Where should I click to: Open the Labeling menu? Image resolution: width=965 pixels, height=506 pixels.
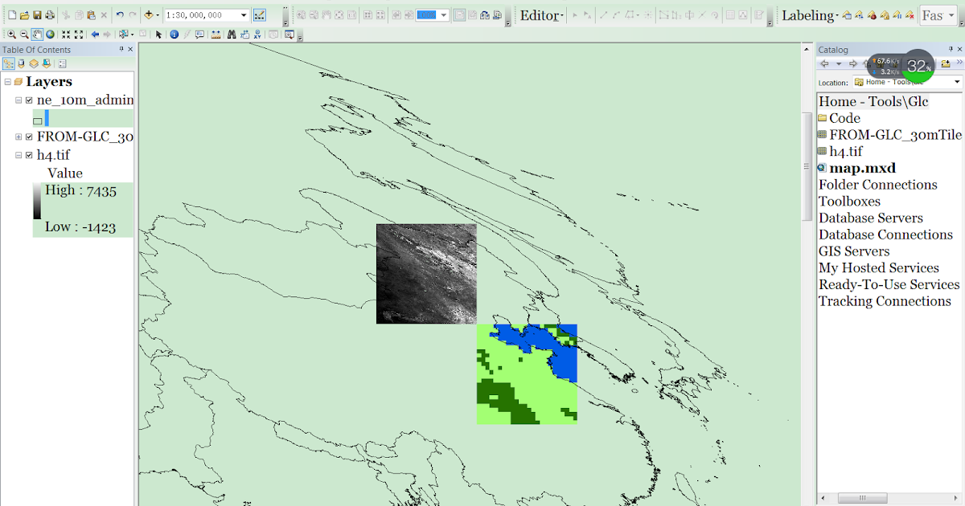pyautogui.click(x=807, y=14)
